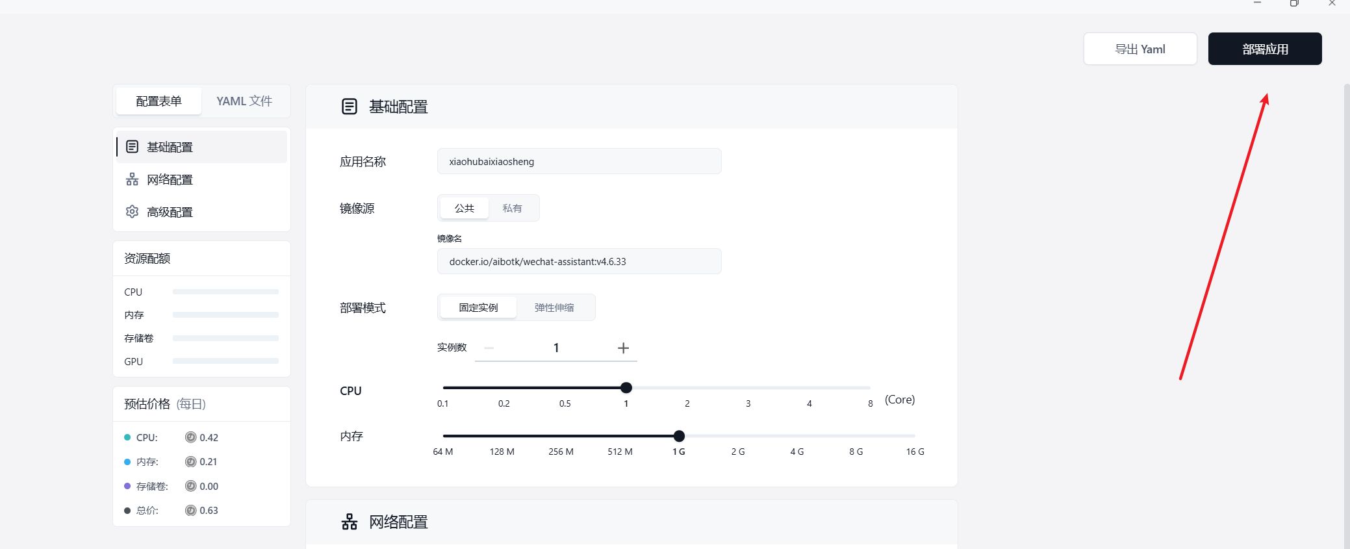1350x549 pixels.
Task: Select 固定实例 deployment mode
Action: (x=478, y=307)
